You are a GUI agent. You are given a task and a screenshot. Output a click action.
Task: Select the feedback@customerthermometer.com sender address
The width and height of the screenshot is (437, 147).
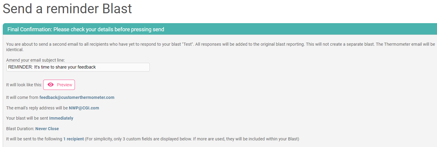coord(77,97)
